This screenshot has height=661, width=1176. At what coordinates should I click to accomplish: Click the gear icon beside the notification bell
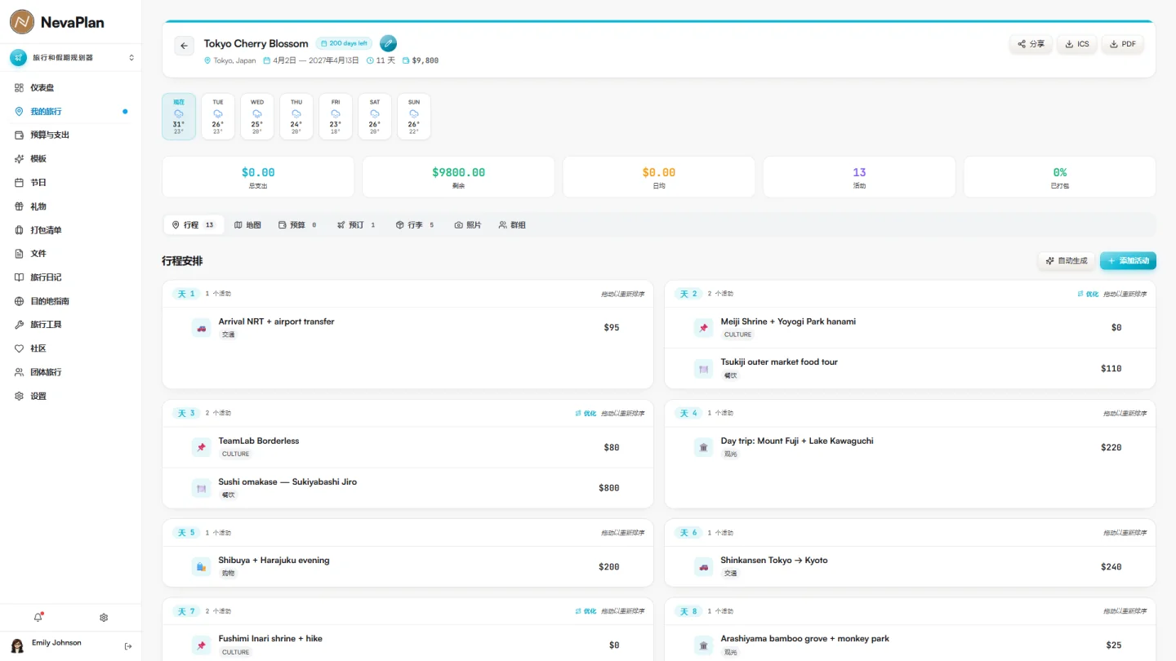(104, 618)
